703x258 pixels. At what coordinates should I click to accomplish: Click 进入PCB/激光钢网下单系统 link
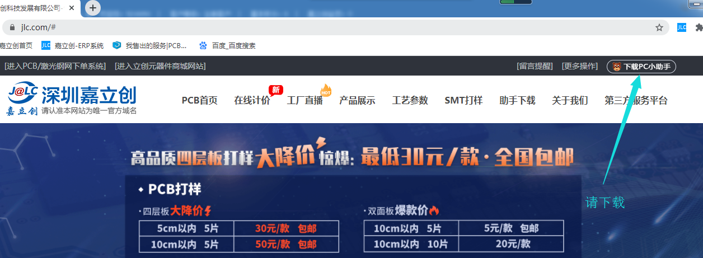tap(55, 66)
